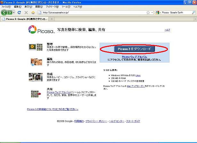Click the システム要件 heading
Viewport: 197px width, 143px height.
(110, 70)
